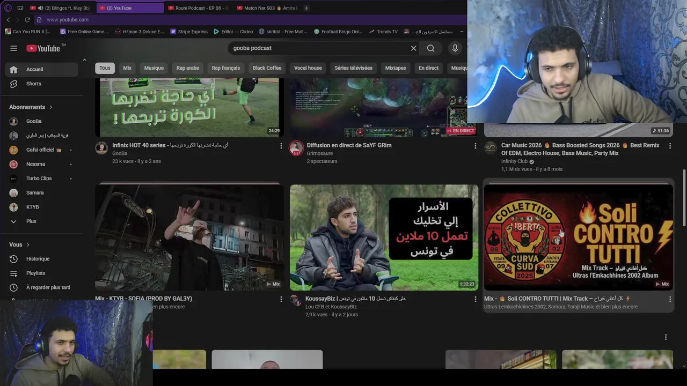
Task: Open Samara subscription channel
Action: click(x=41, y=192)
